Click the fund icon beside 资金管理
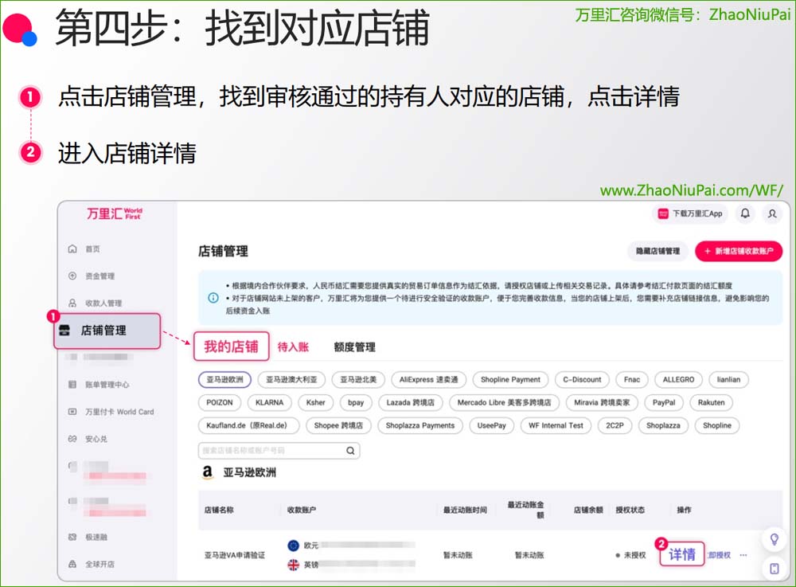Image resolution: width=796 pixels, height=587 pixels. [x=72, y=276]
